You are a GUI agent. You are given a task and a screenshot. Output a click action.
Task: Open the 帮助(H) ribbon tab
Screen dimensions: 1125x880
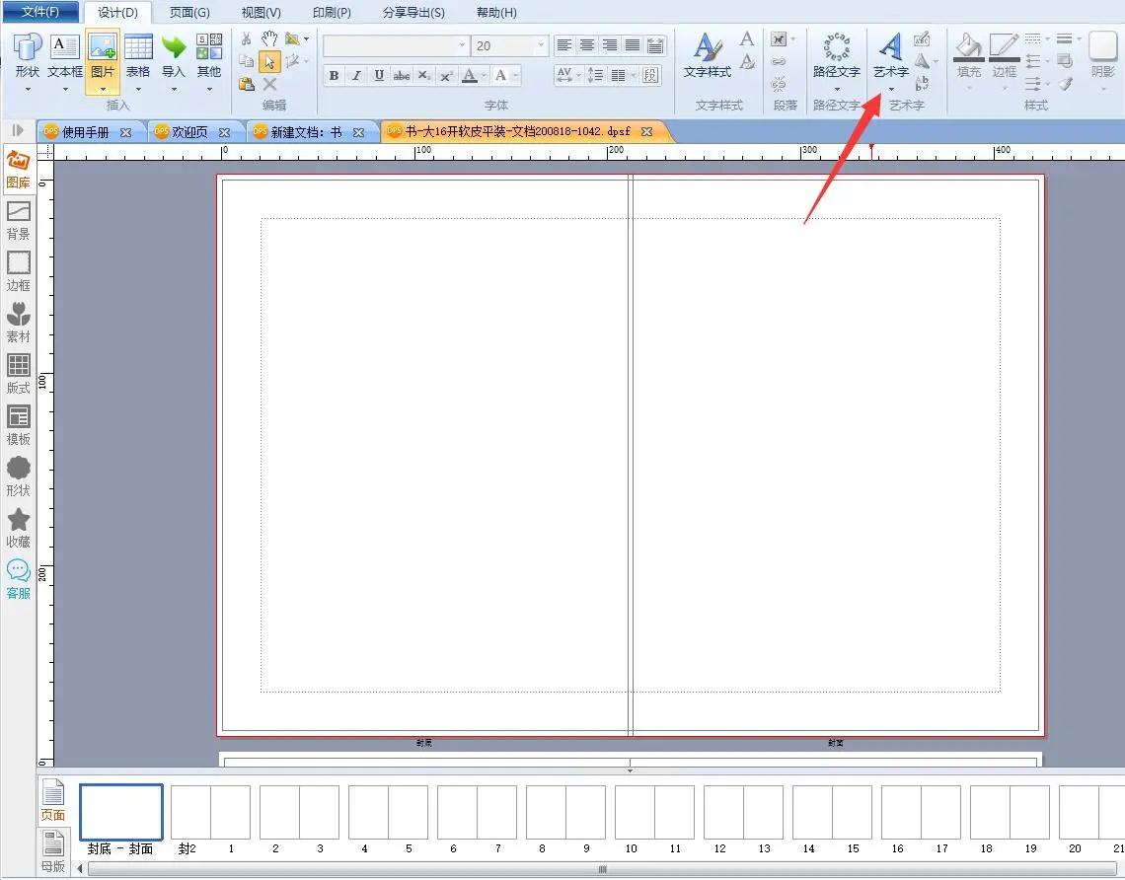pyautogui.click(x=496, y=13)
